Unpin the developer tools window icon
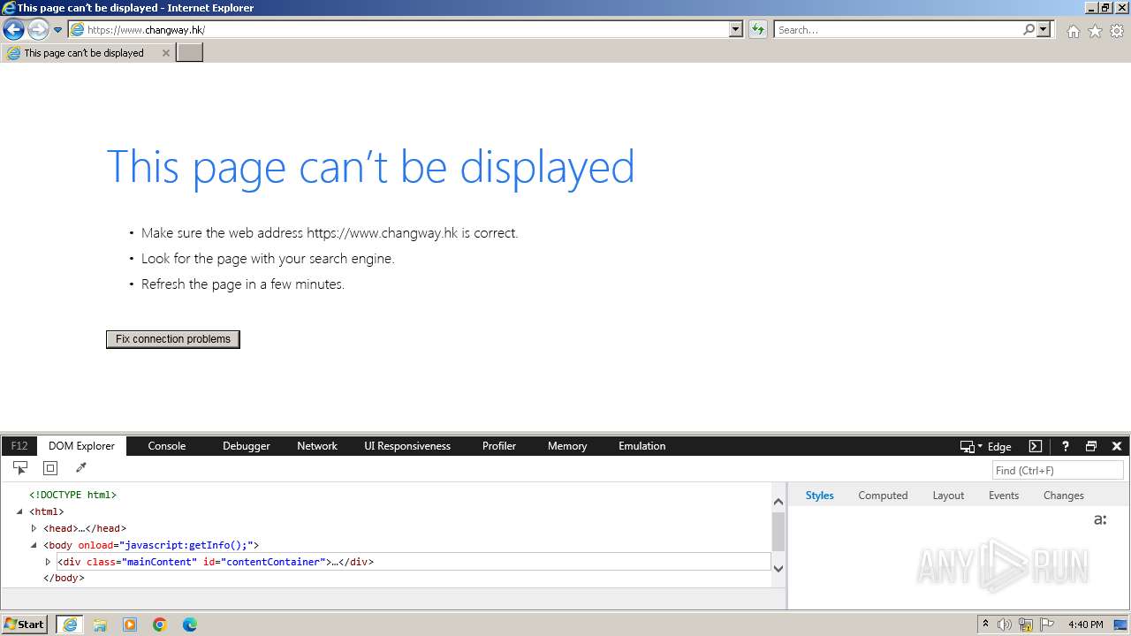Viewport: 1131px width, 636px height. [1091, 446]
